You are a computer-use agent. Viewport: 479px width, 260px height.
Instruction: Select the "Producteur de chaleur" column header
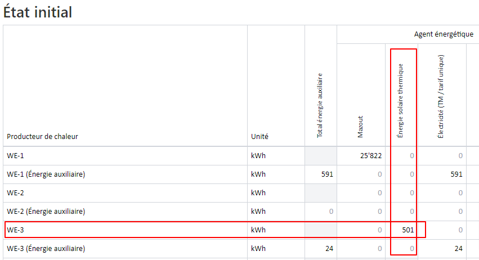42,136
